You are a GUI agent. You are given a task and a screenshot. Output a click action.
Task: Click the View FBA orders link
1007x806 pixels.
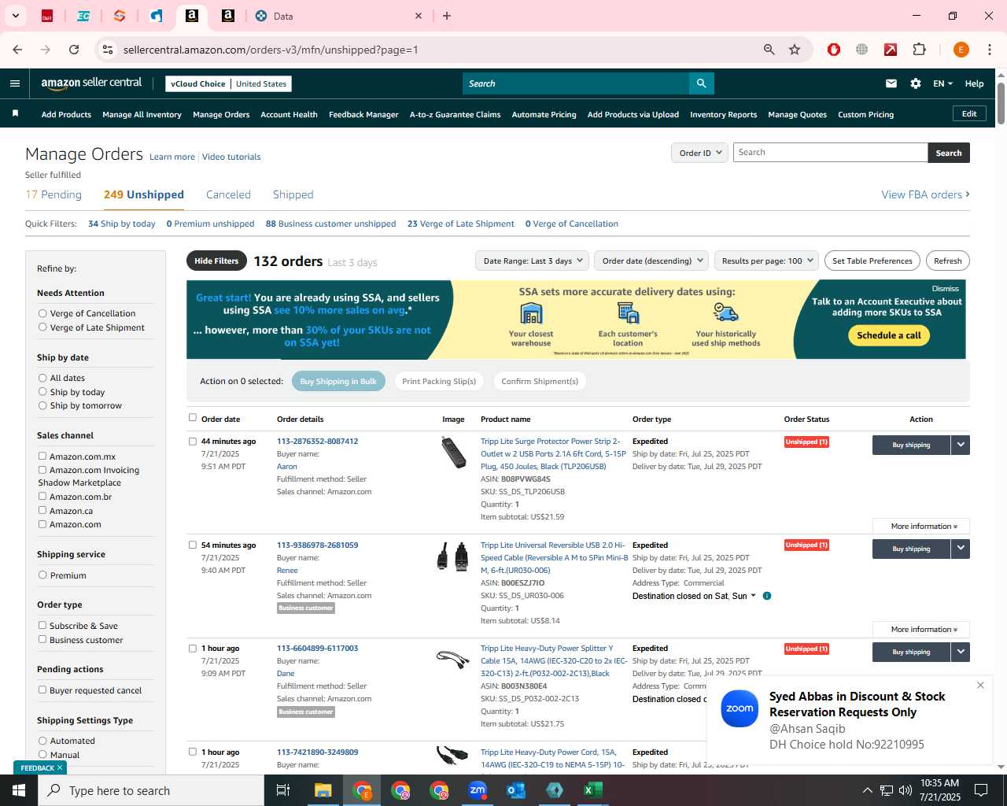click(x=925, y=194)
